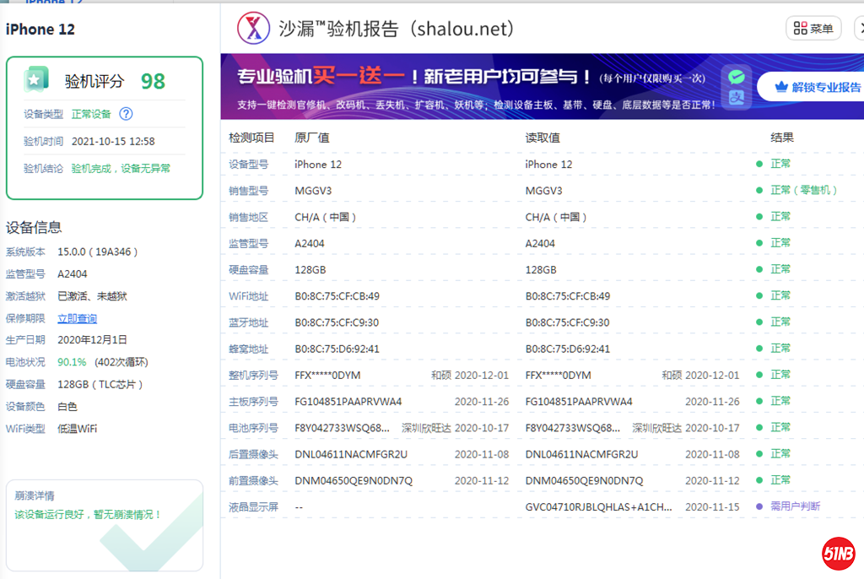Image resolution: width=864 pixels, height=579 pixels.
Task: Click the 128GB ( TLC芯片 ) value
Action: pos(100,384)
